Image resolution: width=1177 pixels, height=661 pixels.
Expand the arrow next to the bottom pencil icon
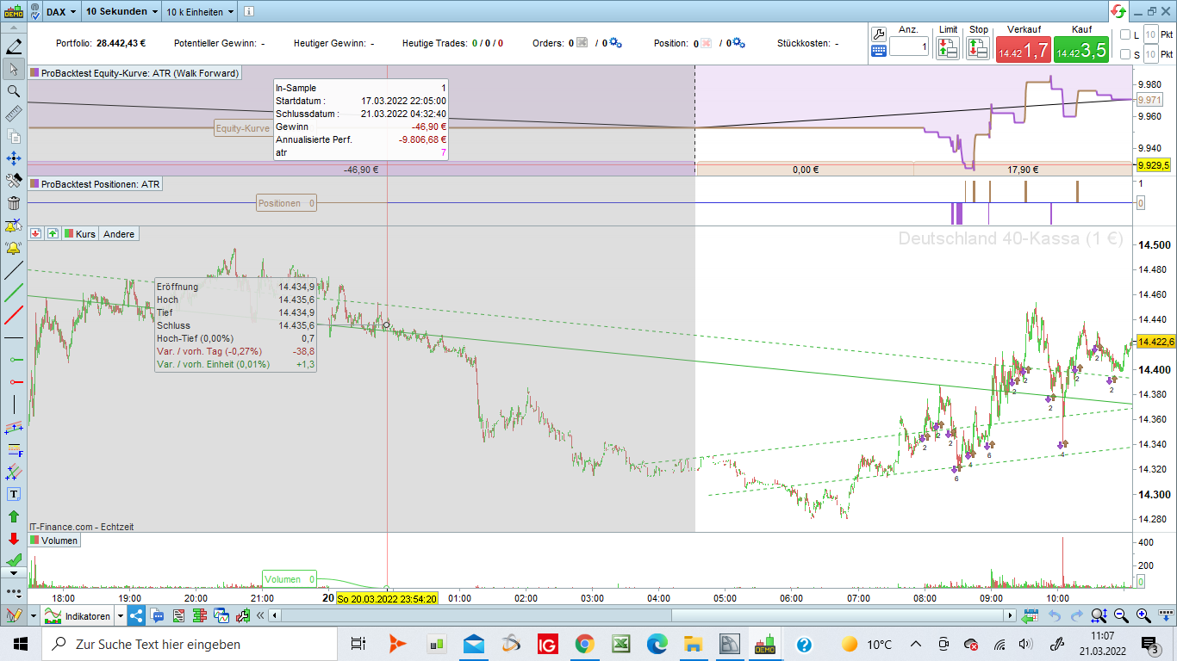[34, 616]
